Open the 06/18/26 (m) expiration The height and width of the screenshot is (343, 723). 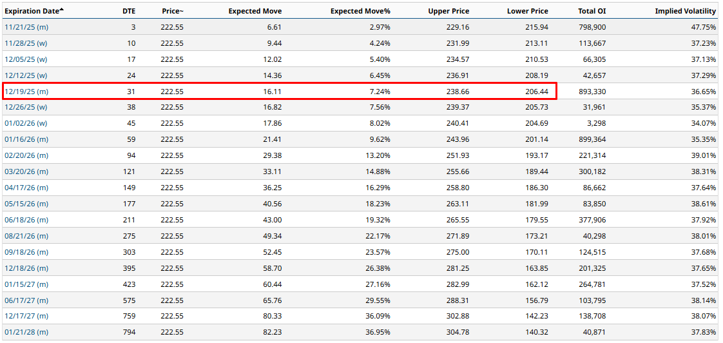[x=26, y=220]
